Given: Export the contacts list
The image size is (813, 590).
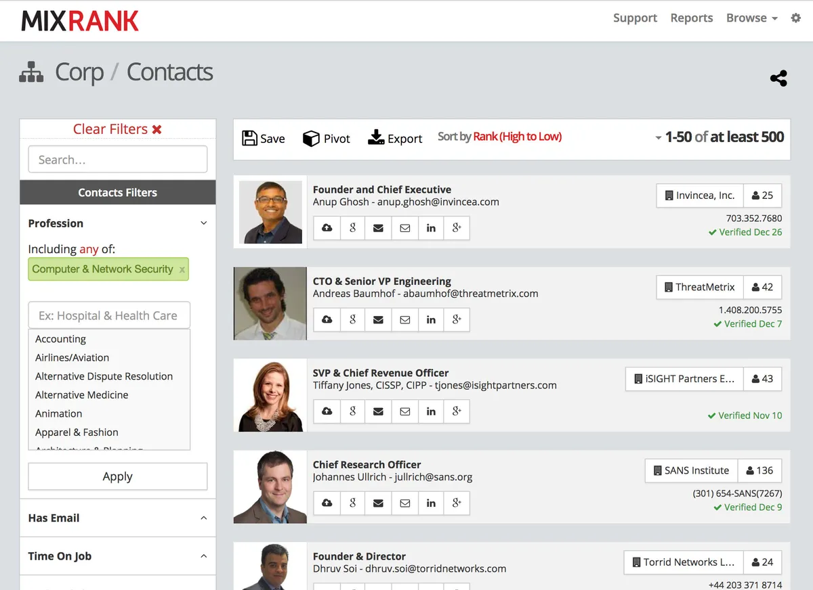Looking at the screenshot, I should coord(395,138).
